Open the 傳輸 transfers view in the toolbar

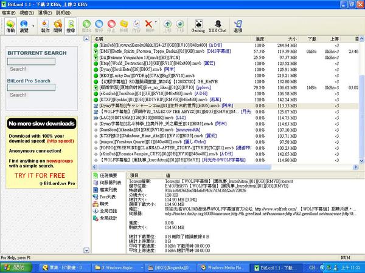tap(10, 26)
